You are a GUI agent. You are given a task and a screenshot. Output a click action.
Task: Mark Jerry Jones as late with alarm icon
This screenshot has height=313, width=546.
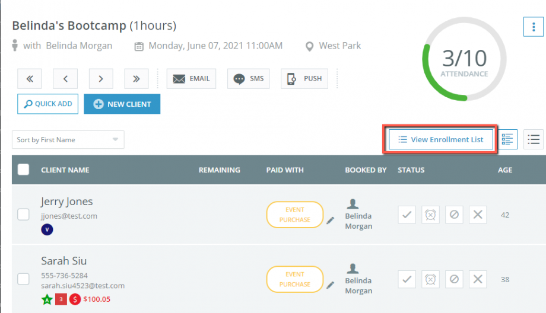tap(430, 215)
